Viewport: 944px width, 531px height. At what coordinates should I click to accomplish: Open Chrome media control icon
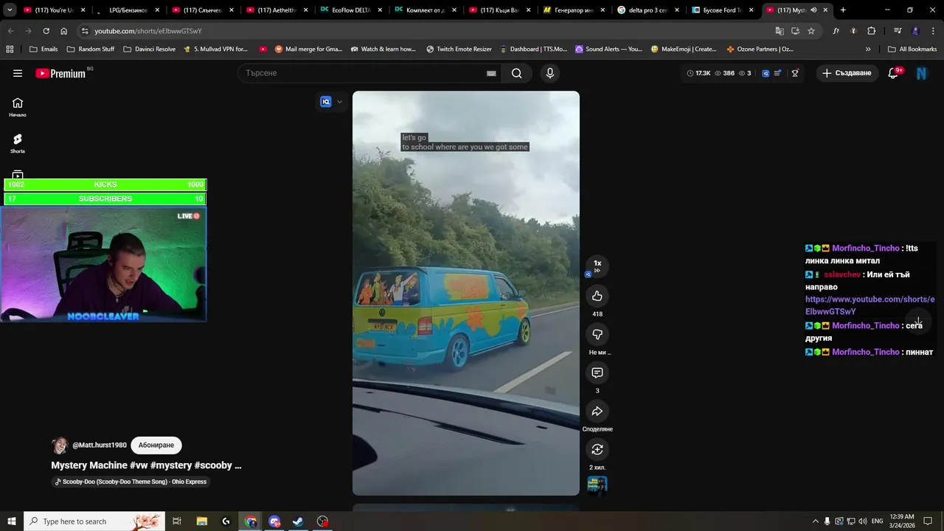pyautogui.click(x=898, y=31)
